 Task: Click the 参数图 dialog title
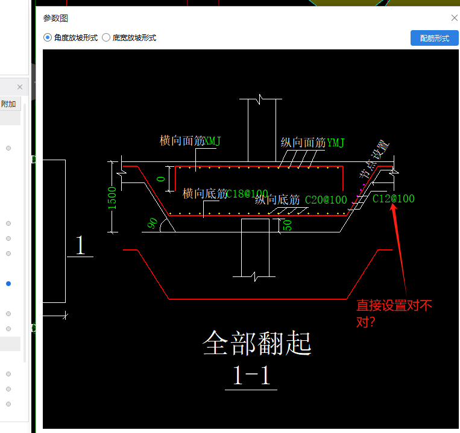coord(55,18)
